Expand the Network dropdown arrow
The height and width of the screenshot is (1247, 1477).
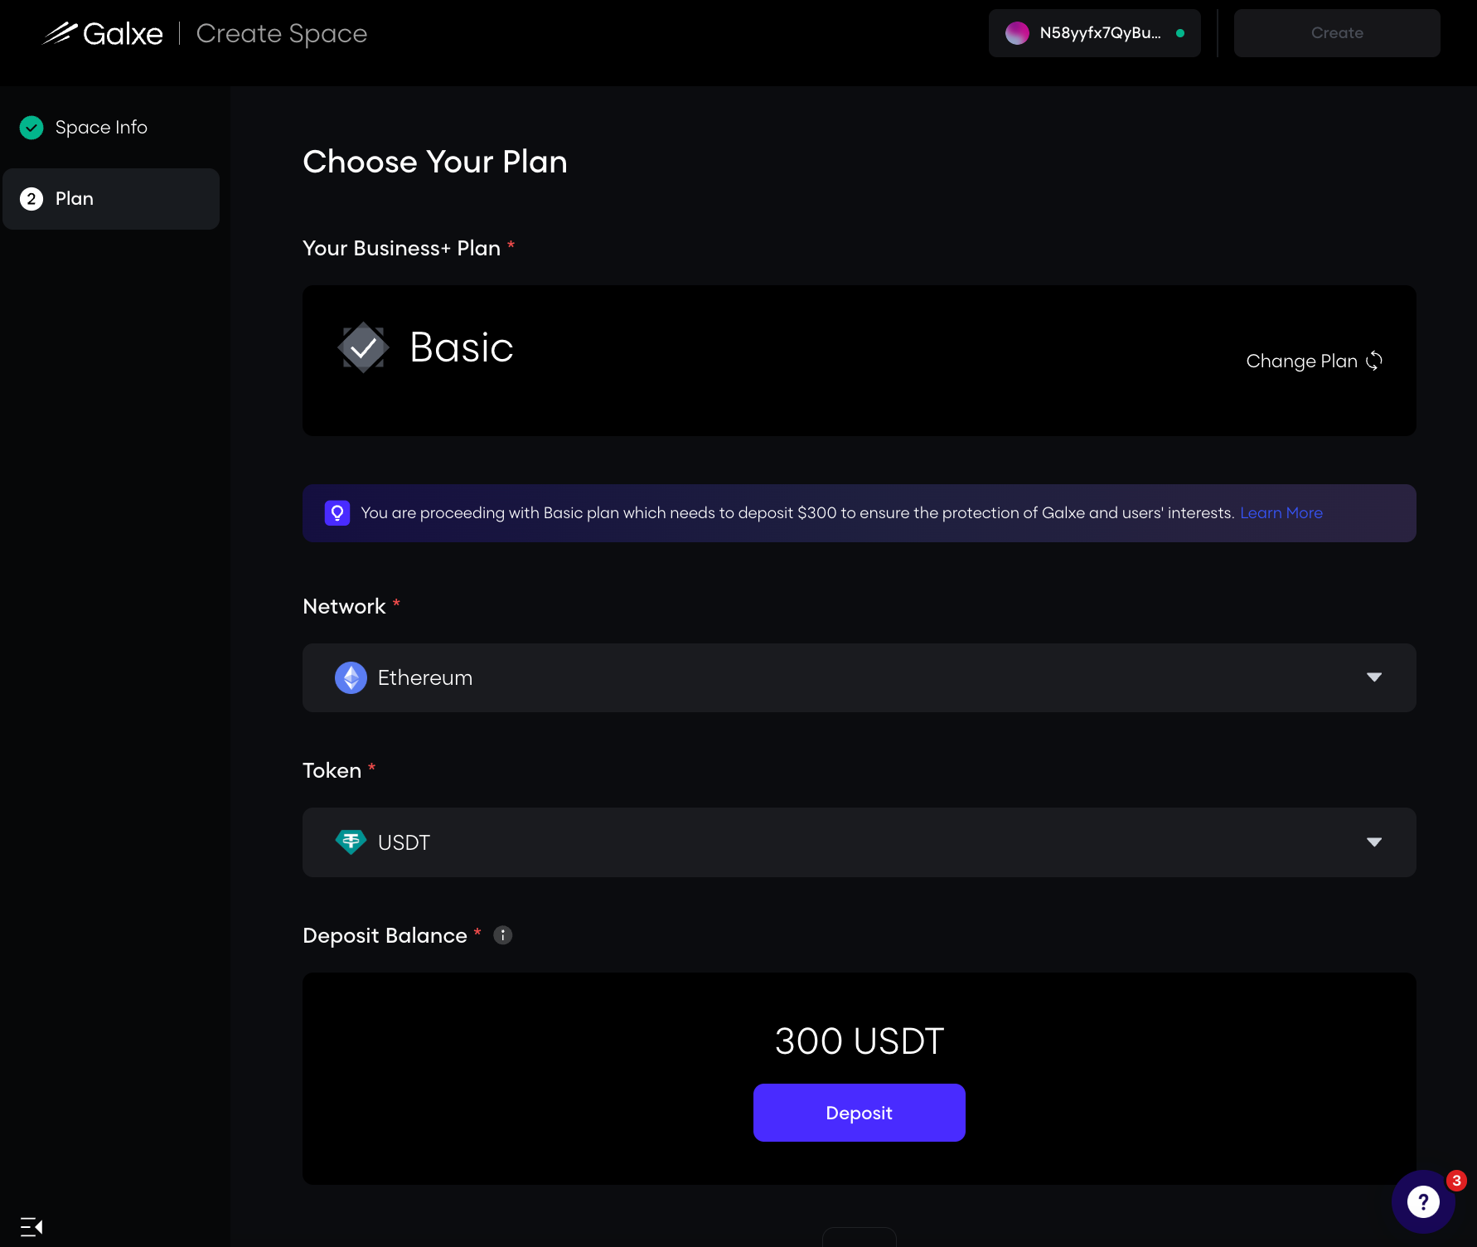point(1373,677)
